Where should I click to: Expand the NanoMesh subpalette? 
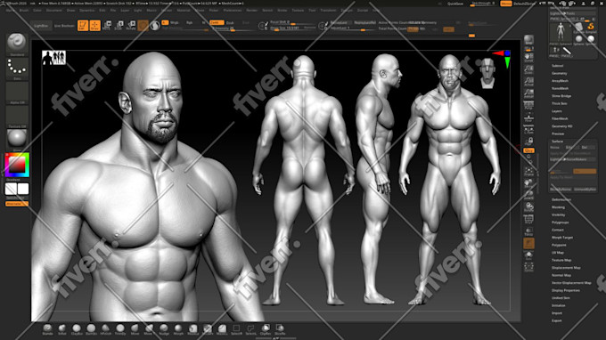(560, 88)
